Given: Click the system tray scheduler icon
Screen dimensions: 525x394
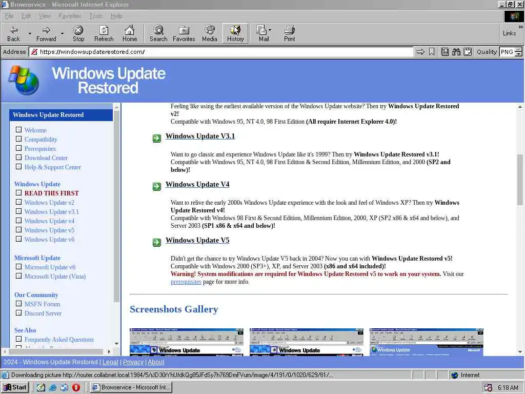Looking at the screenshot, I should tap(488, 388).
